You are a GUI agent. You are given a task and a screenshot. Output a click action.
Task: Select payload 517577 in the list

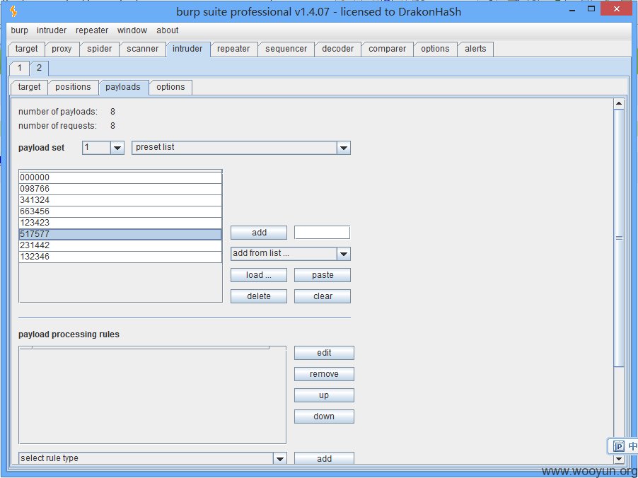pos(120,234)
